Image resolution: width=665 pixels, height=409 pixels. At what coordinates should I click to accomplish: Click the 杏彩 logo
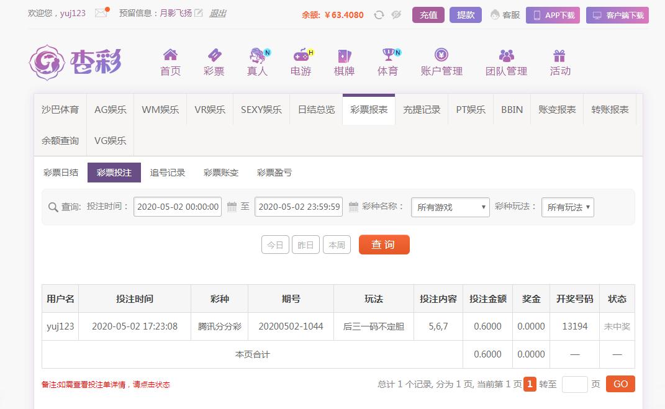tap(76, 62)
